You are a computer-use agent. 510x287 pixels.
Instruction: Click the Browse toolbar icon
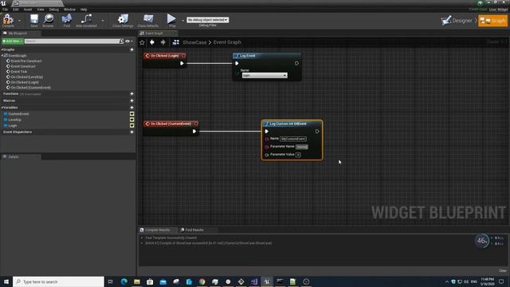(x=48, y=20)
